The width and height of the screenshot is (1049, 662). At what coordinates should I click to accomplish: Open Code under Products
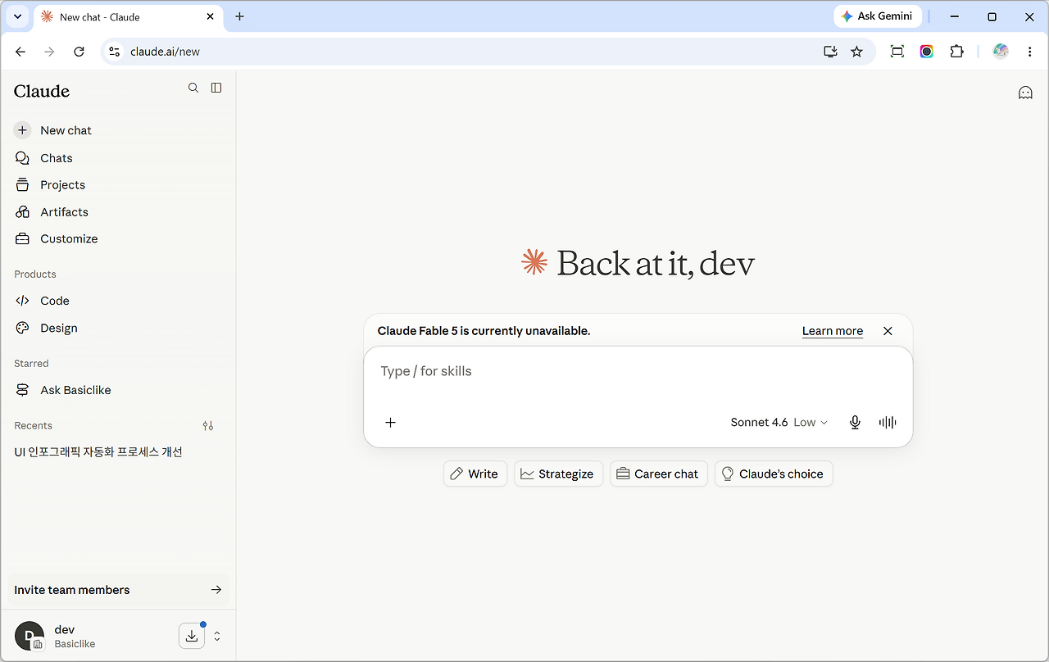(118, 301)
